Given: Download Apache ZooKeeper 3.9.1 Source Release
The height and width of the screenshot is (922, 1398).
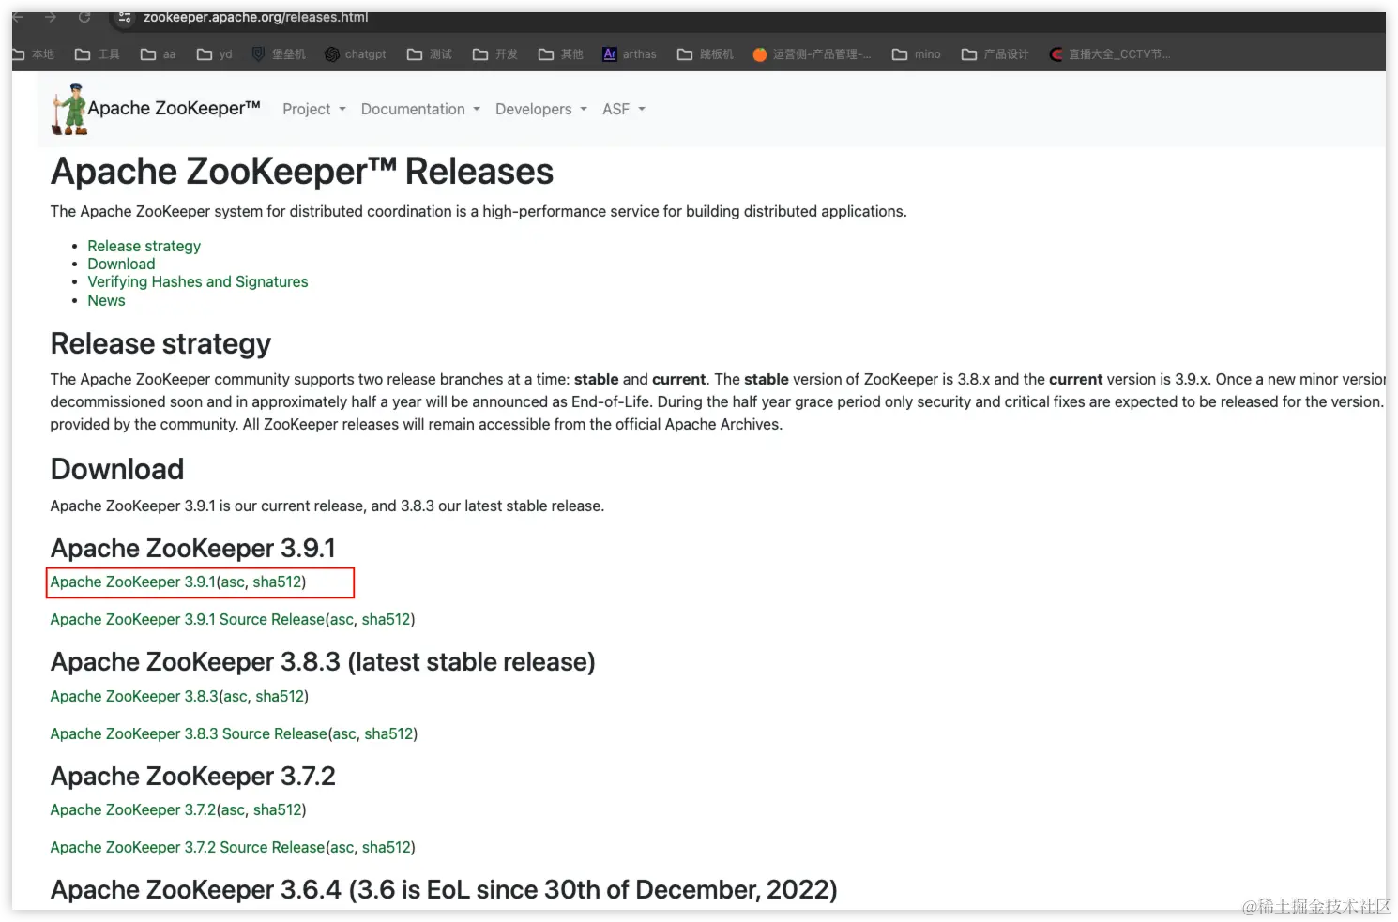Looking at the screenshot, I should (188, 620).
